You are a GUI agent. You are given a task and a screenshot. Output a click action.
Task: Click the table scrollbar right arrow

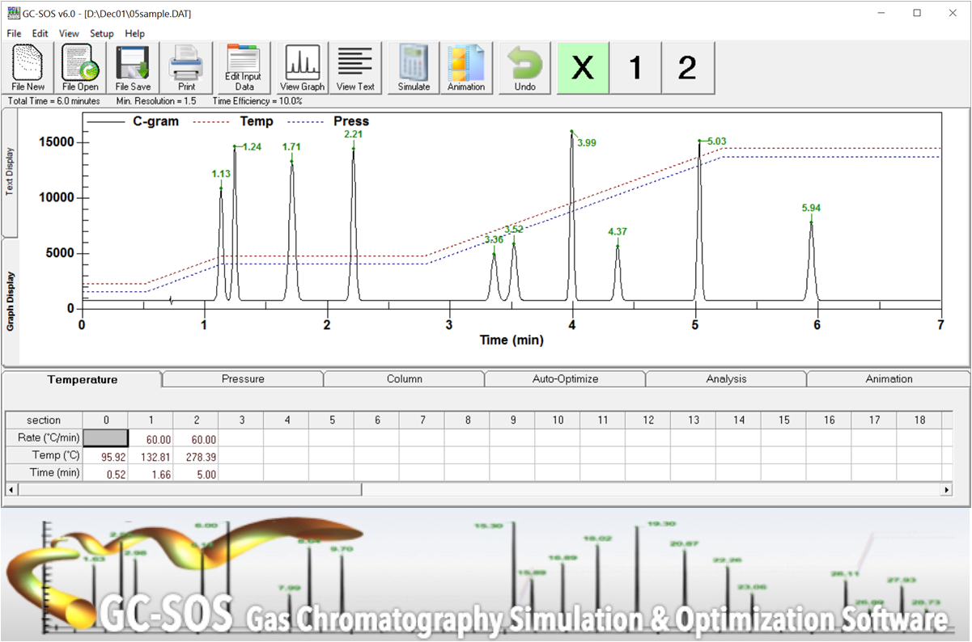[x=946, y=489]
